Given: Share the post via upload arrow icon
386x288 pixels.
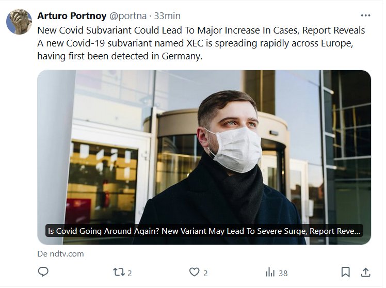Looking at the screenshot, I should pos(365,272).
